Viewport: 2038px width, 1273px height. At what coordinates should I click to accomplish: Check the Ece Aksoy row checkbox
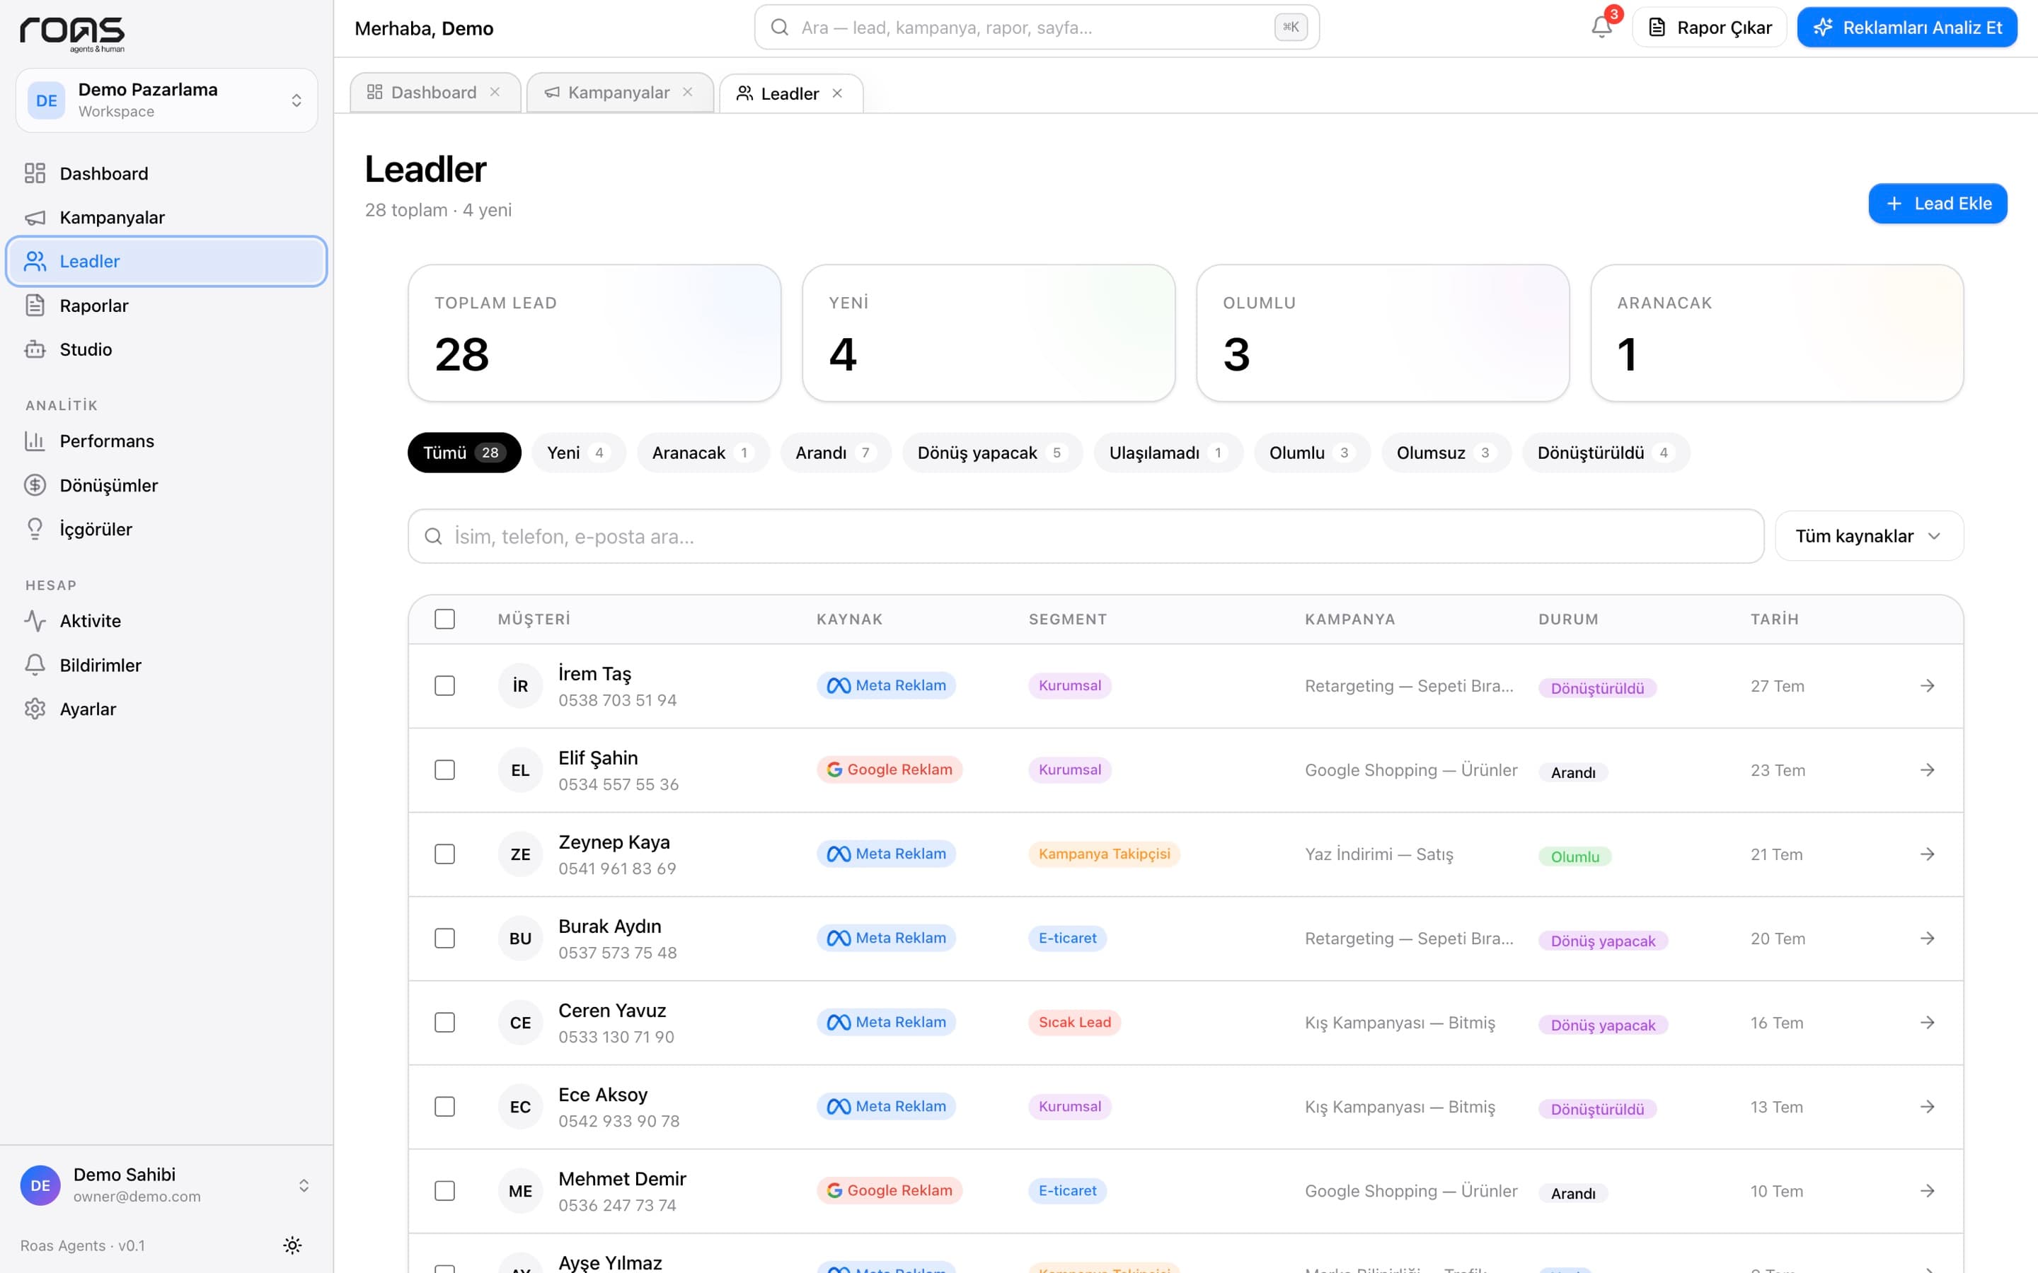coord(444,1106)
